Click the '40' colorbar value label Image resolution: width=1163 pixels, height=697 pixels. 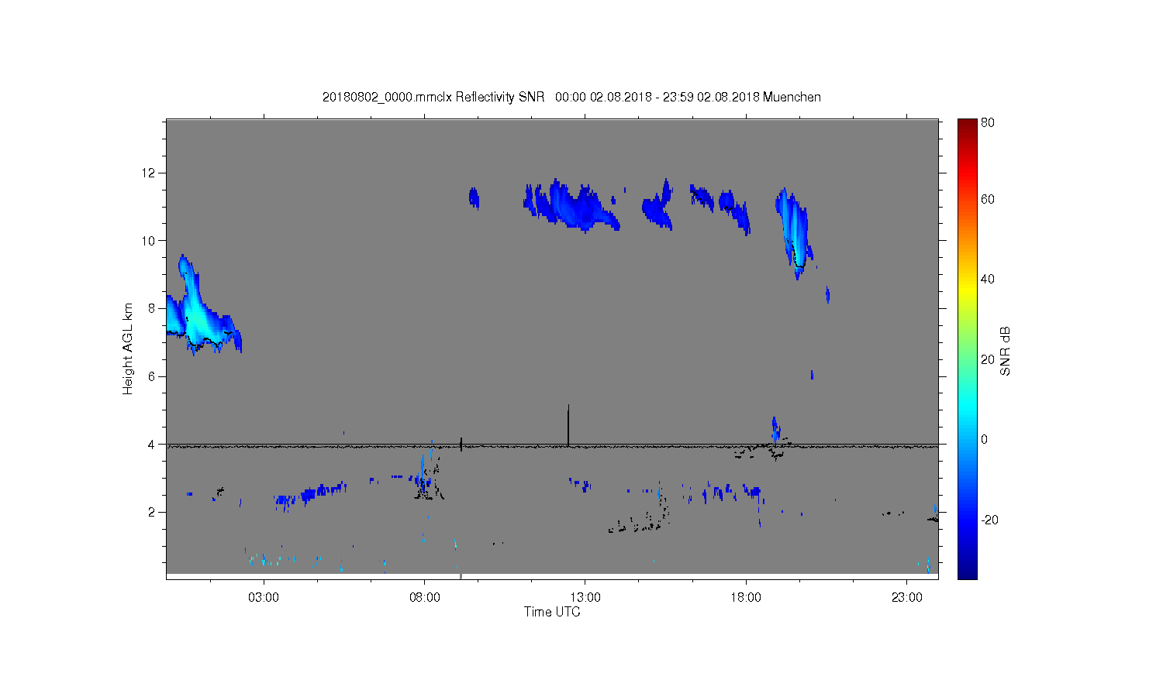[988, 280]
